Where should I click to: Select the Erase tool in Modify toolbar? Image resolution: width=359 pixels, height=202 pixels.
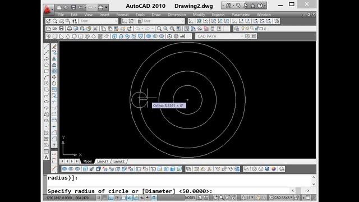pyautogui.click(x=54, y=46)
